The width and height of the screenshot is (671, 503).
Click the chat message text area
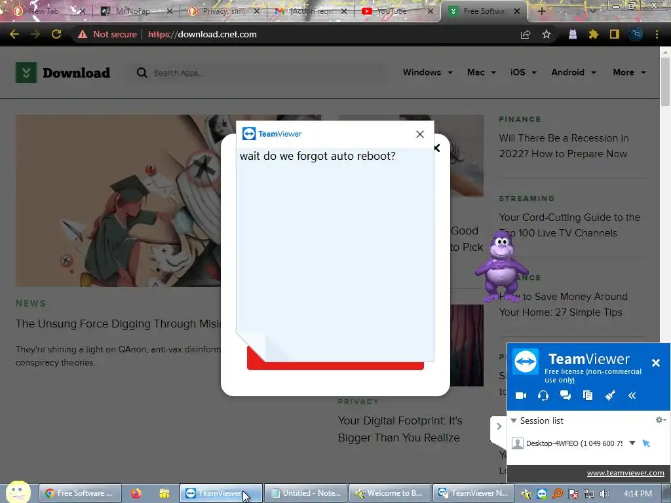pos(335,255)
